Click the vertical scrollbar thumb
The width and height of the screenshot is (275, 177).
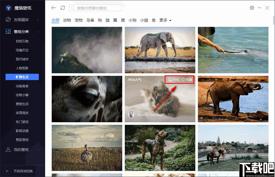274,20
